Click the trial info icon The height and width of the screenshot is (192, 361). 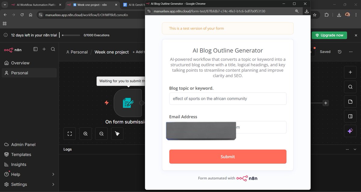5,35
